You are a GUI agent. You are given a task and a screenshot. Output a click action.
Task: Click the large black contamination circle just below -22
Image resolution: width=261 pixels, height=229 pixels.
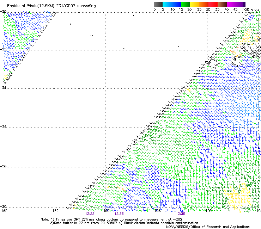(x=235, y=59)
